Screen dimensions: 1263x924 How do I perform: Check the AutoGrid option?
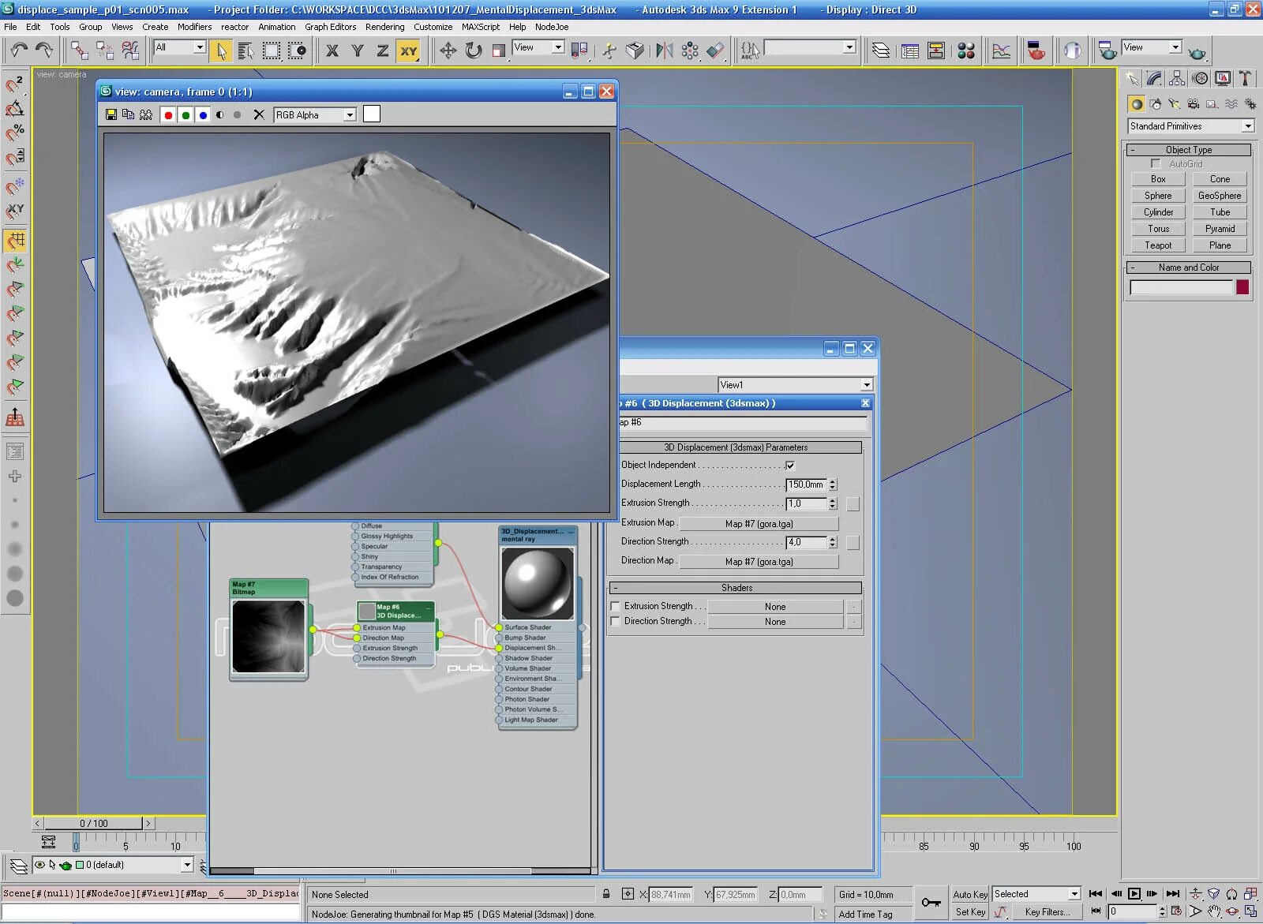point(1156,163)
